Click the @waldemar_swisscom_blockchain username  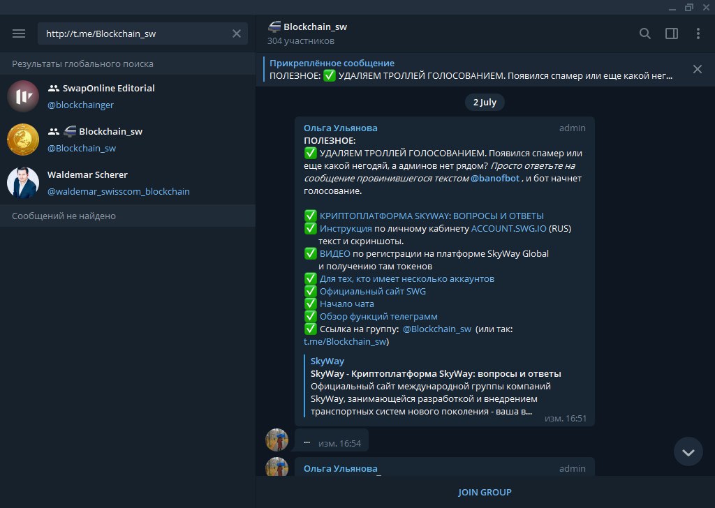pos(119,191)
